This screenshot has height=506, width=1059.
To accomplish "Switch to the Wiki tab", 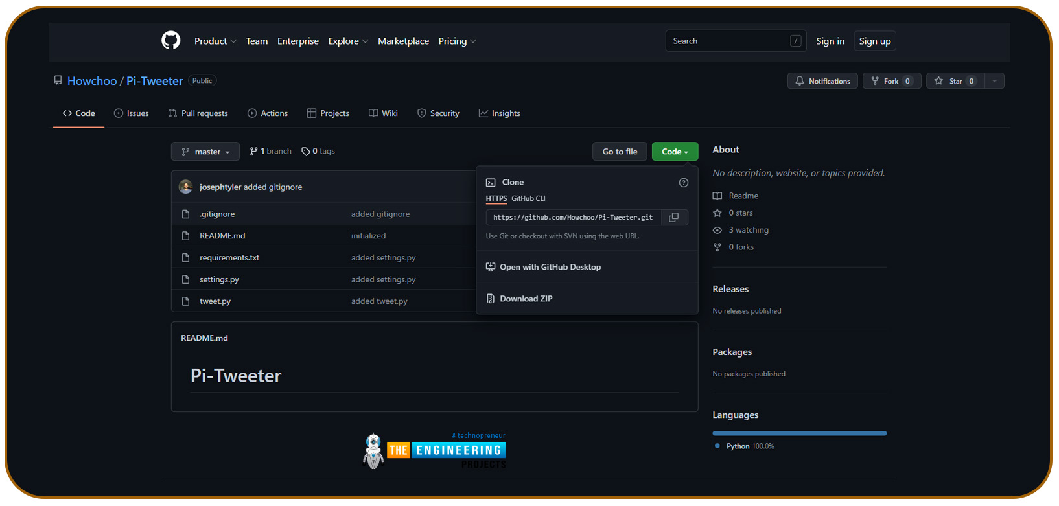I will point(383,113).
